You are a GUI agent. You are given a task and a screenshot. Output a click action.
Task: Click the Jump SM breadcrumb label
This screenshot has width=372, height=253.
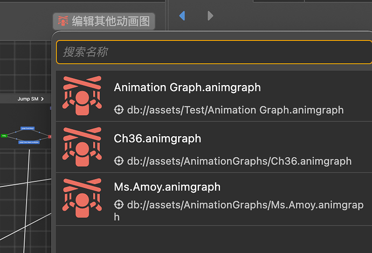pyautogui.click(x=27, y=99)
